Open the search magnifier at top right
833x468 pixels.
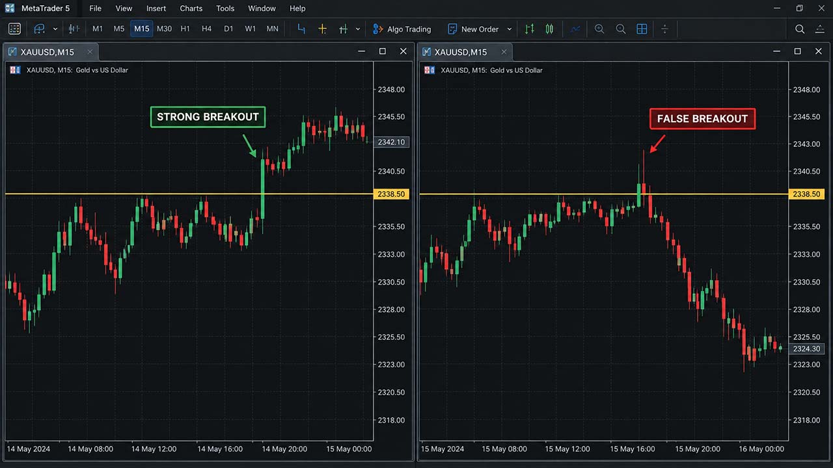pos(800,29)
